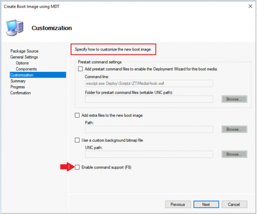Open General Settings step
This screenshot has width=257, height=214.
coord(24,57)
